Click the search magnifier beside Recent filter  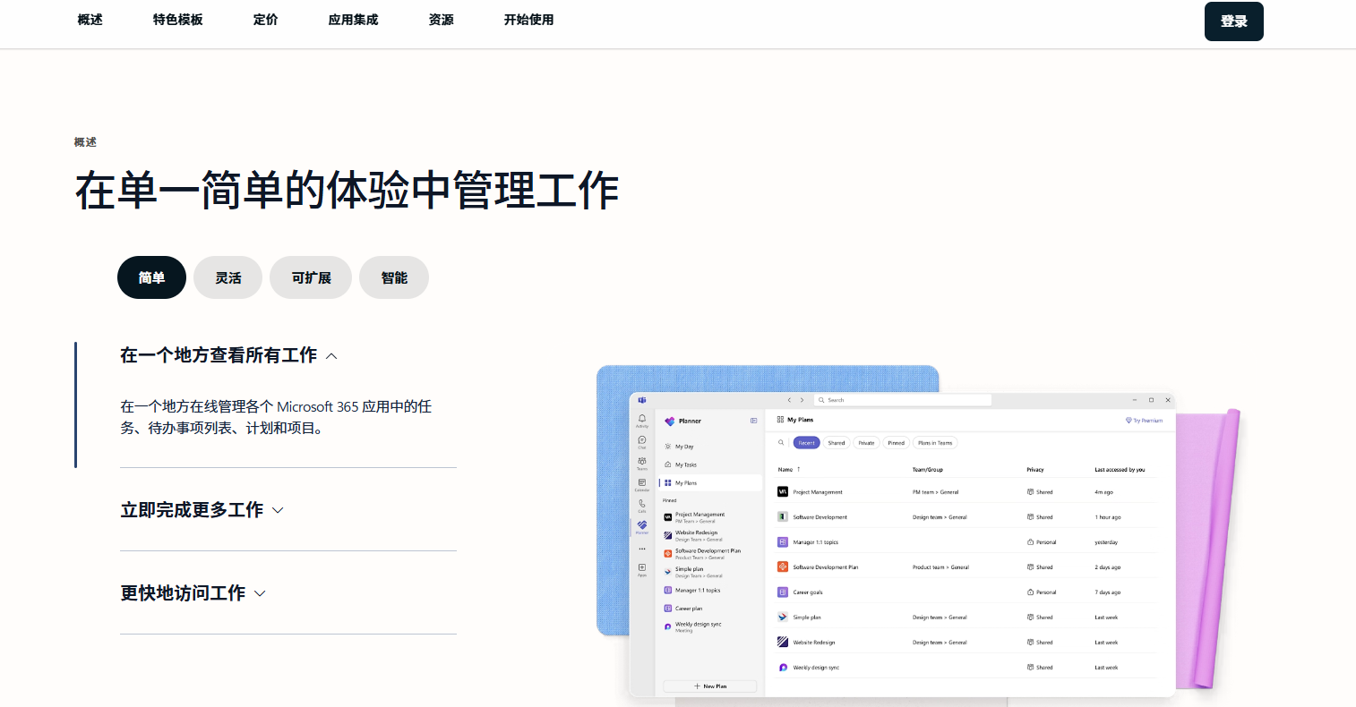click(x=781, y=442)
